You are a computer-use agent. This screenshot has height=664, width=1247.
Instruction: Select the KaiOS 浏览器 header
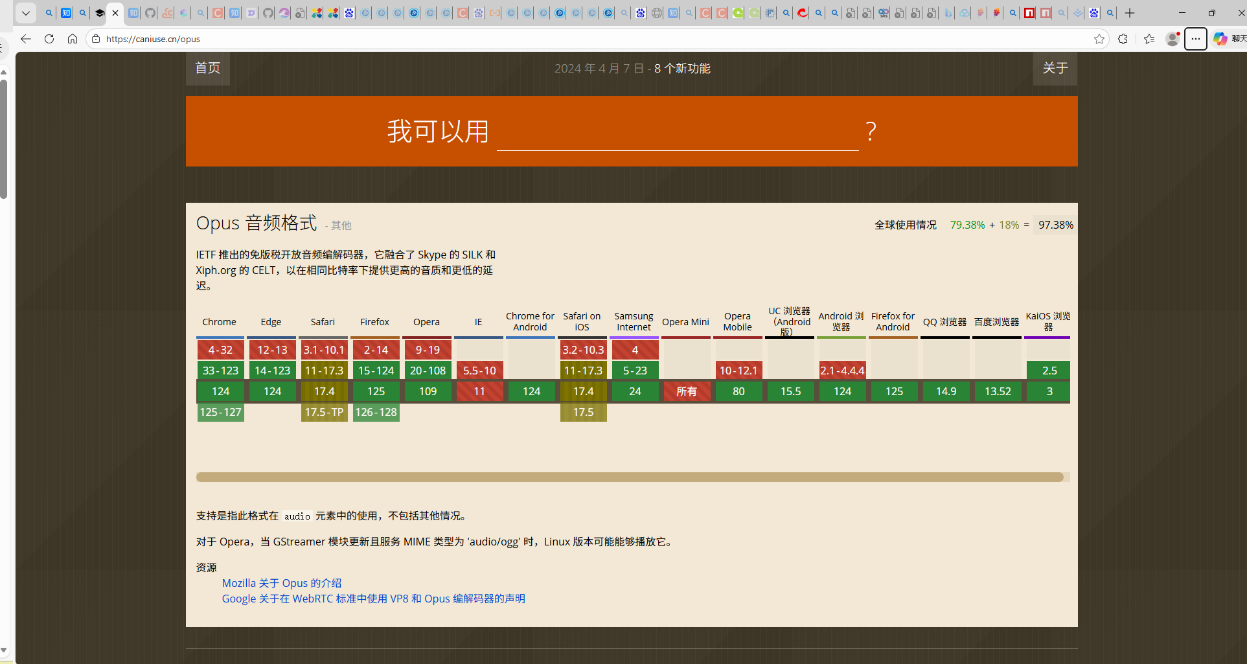(1049, 322)
